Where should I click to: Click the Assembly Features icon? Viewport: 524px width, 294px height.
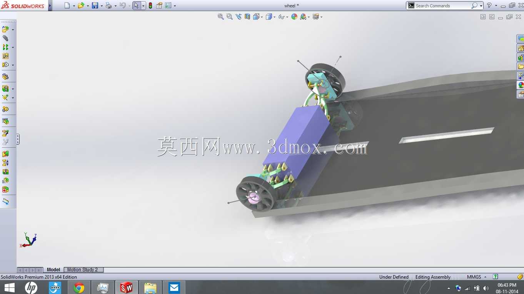[x=5, y=89]
